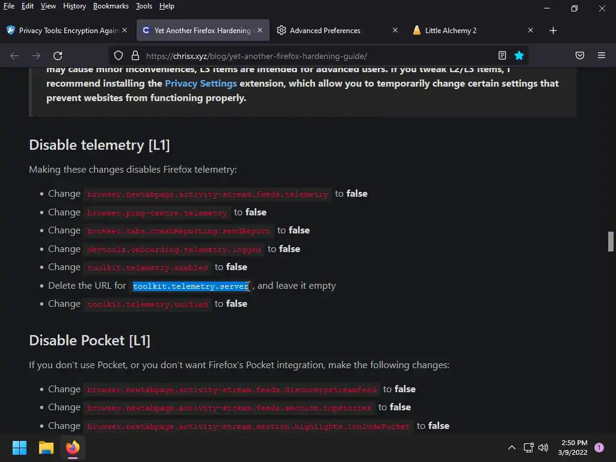616x462 pixels.
Task: Open network status tray icon
Action: [x=528, y=448]
